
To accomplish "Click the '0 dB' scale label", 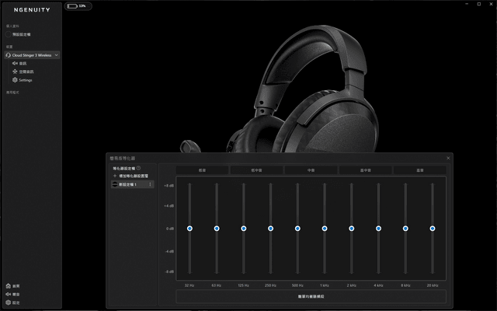I will 170,229.
